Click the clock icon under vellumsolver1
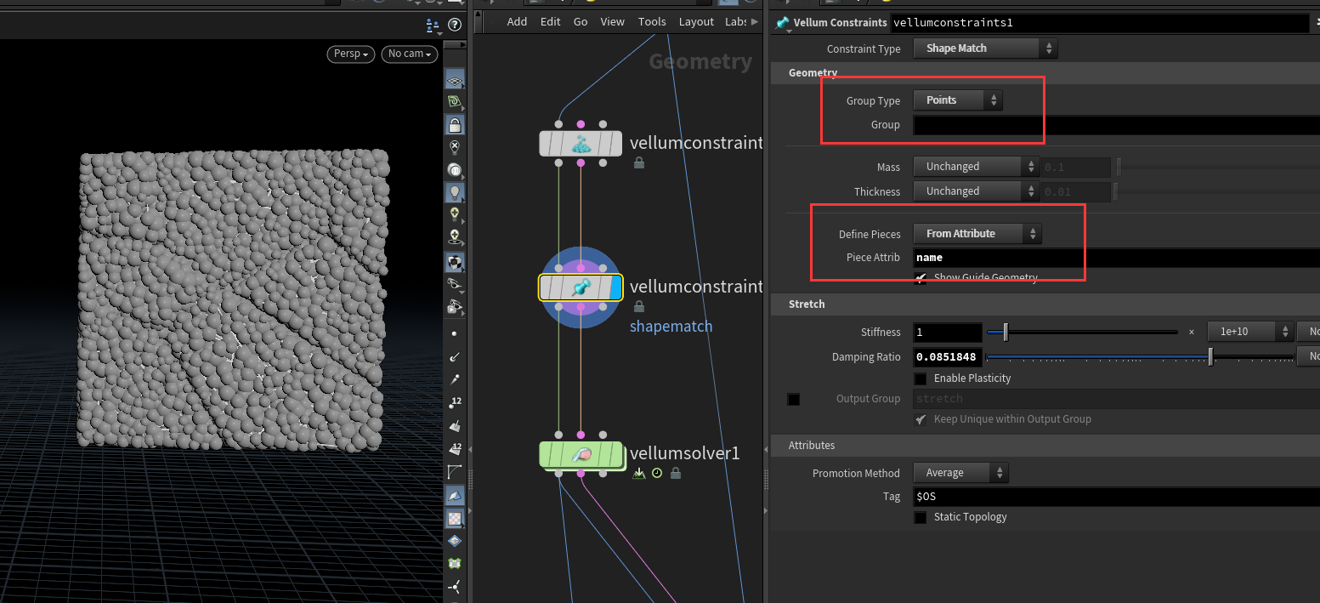The height and width of the screenshot is (603, 1320). pyautogui.click(x=657, y=474)
